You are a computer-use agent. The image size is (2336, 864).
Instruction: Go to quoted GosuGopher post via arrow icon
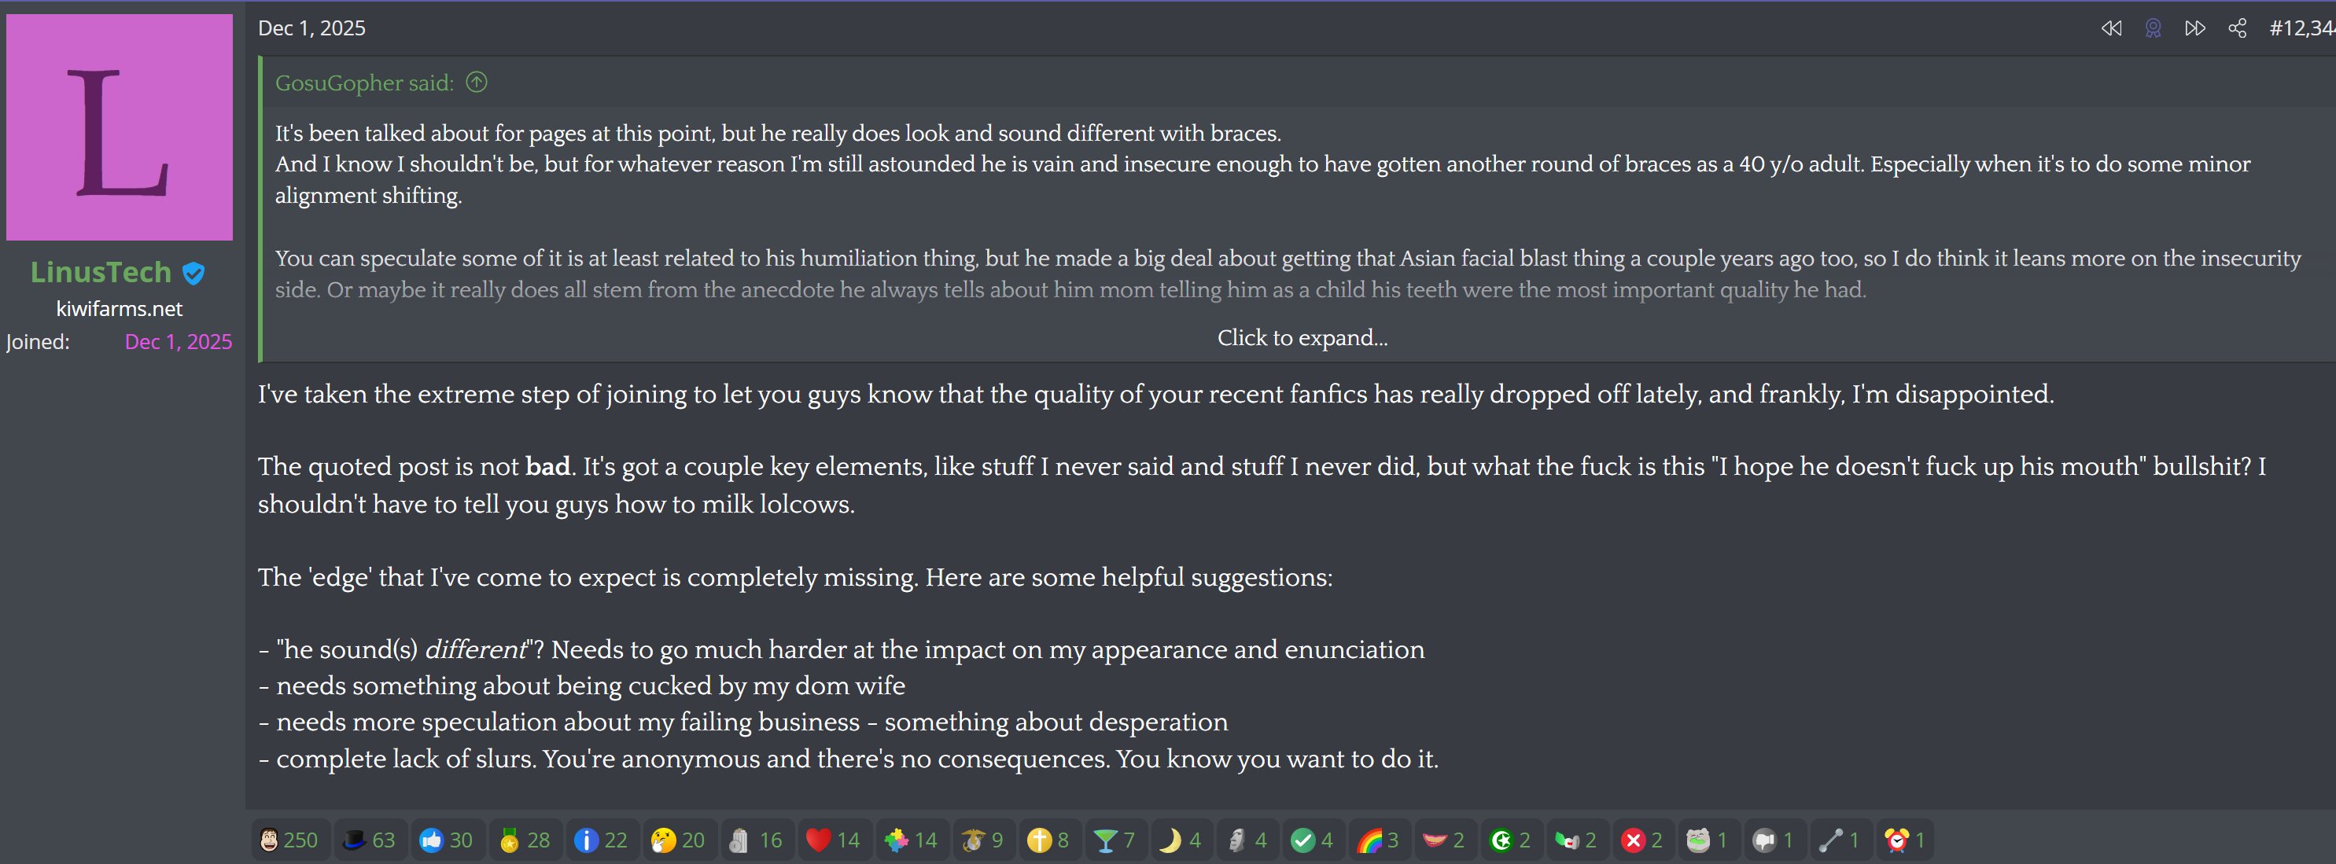pyautogui.click(x=476, y=83)
